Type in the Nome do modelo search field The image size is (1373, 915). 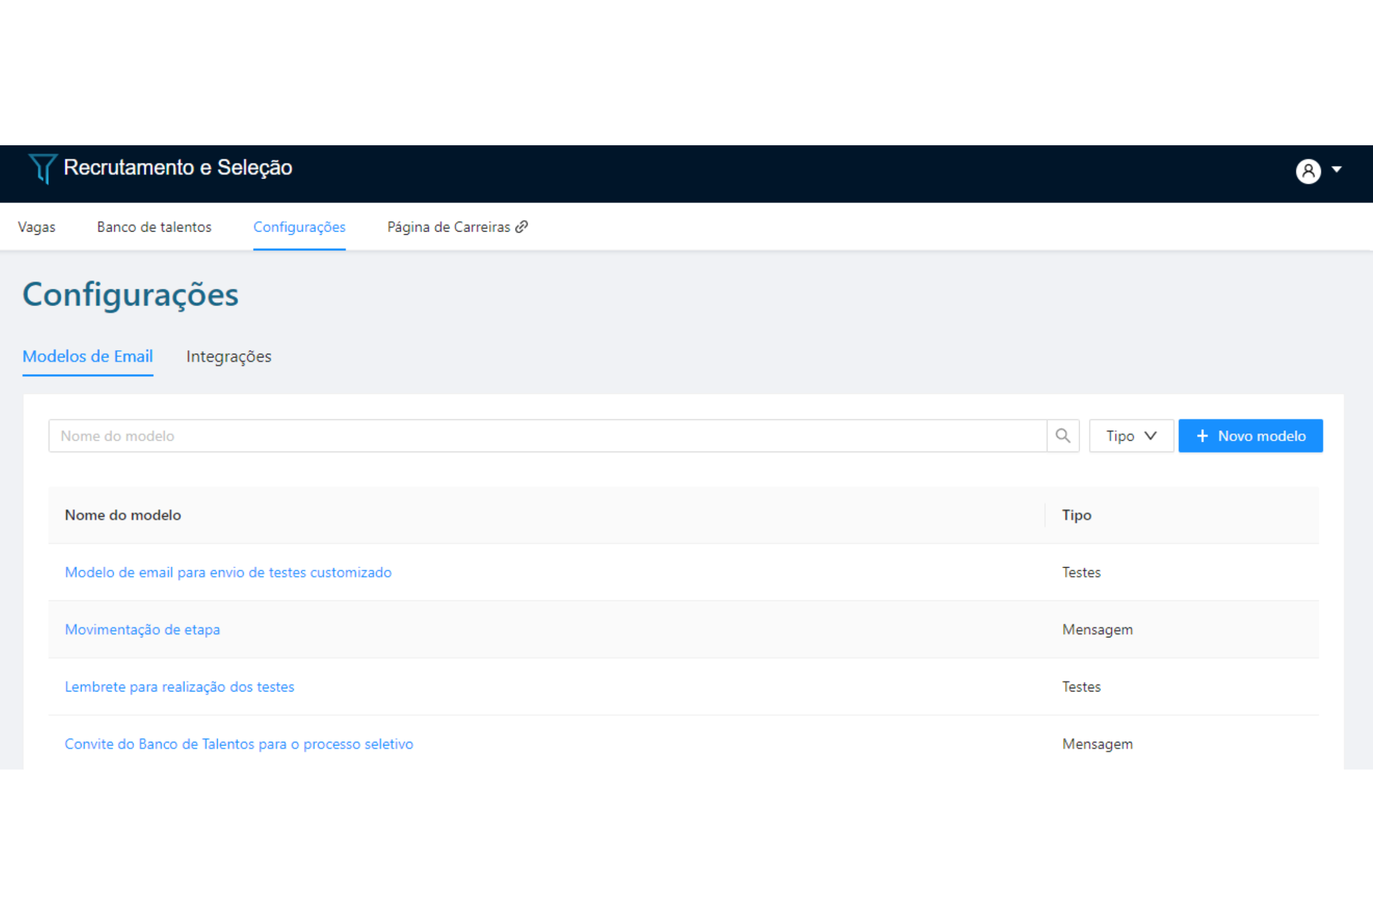547,436
